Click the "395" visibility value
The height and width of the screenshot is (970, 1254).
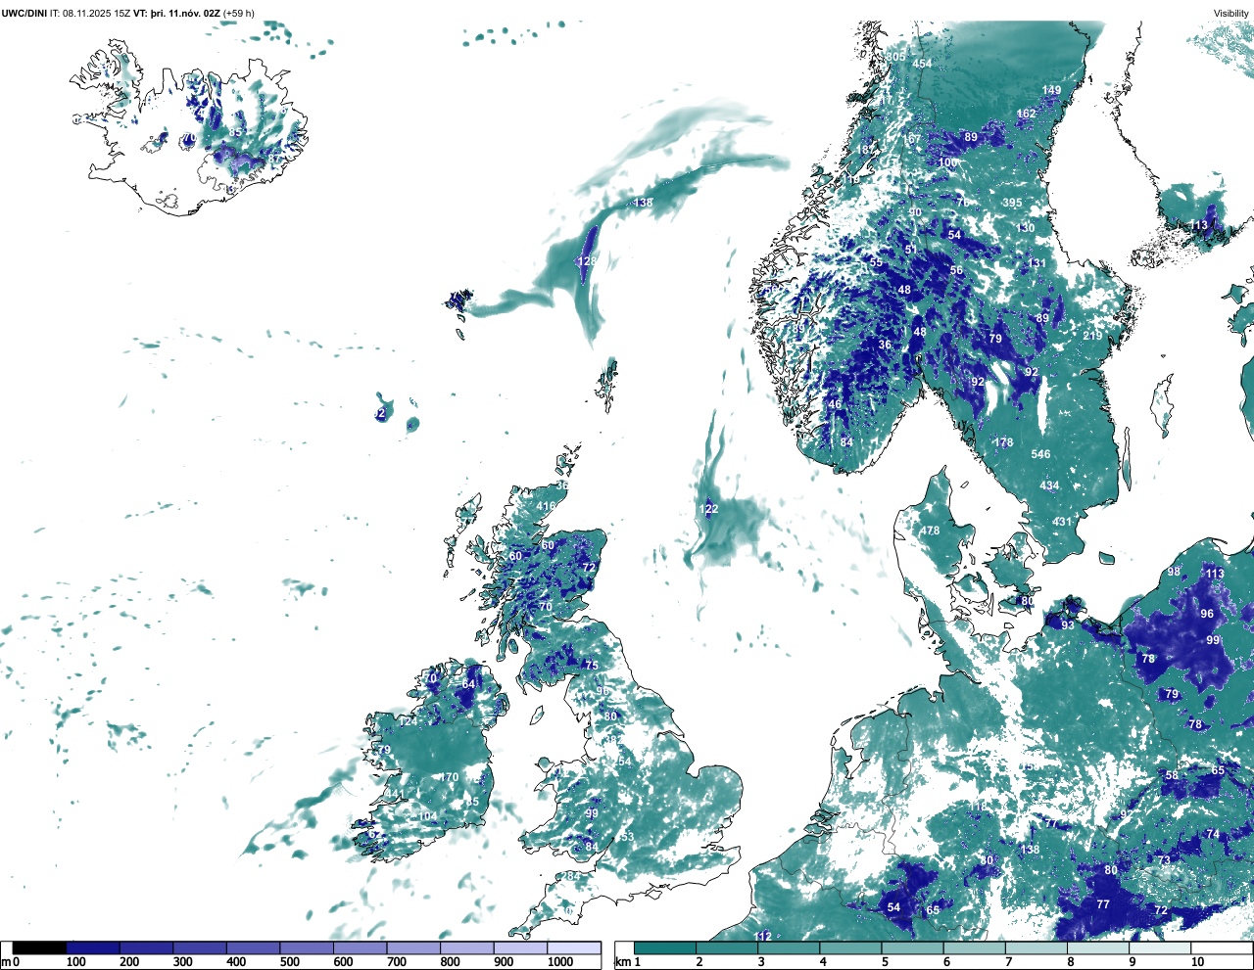pos(1012,203)
